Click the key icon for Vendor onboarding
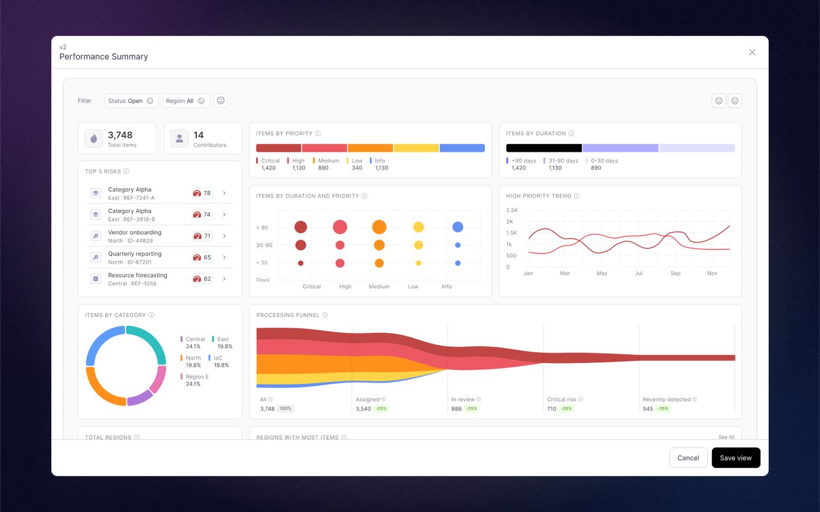The width and height of the screenshot is (820, 512). [x=95, y=236]
